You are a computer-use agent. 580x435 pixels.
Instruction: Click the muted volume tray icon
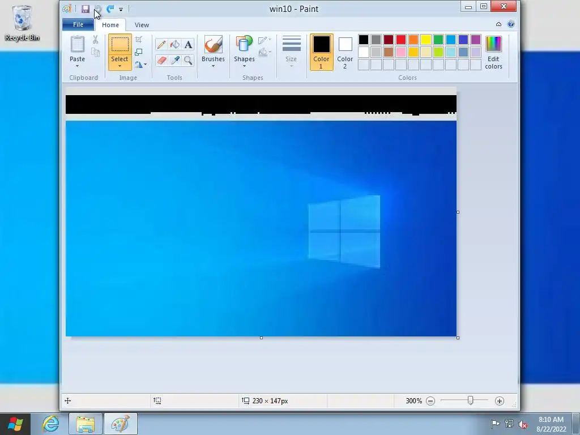tap(523, 424)
